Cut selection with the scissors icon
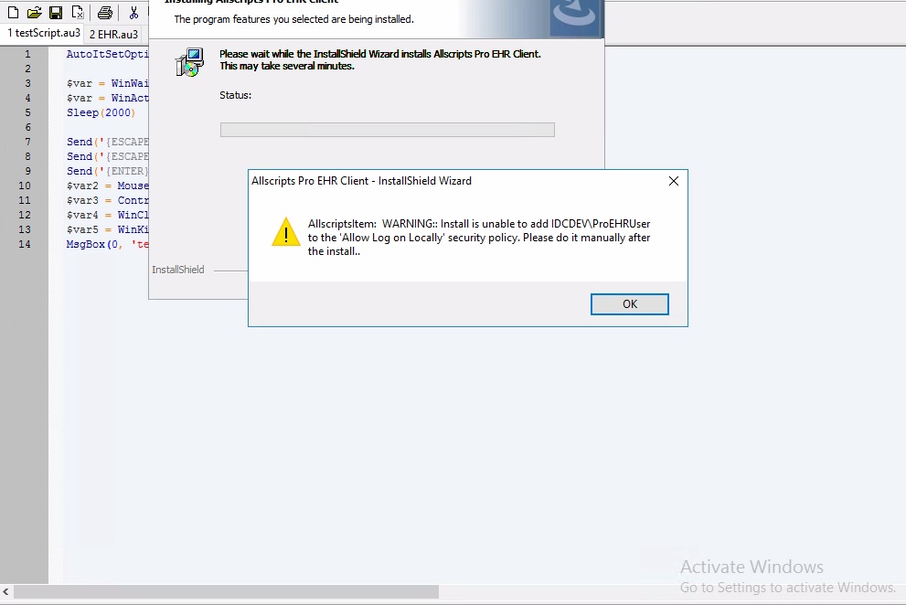The image size is (906, 605). (x=133, y=12)
